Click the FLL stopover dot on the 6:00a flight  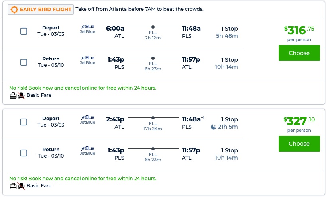tap(153, 27)
